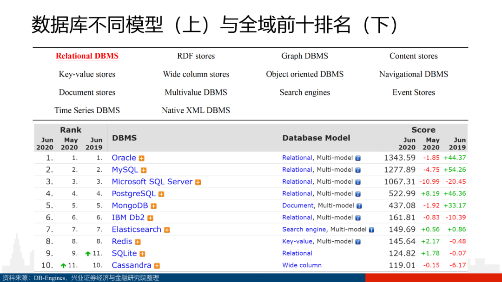Image resolution: width=502 pixels, height=282 pixels.
Task: Open the Elasticsearch entry link
Action: click(x=136, y=229)
